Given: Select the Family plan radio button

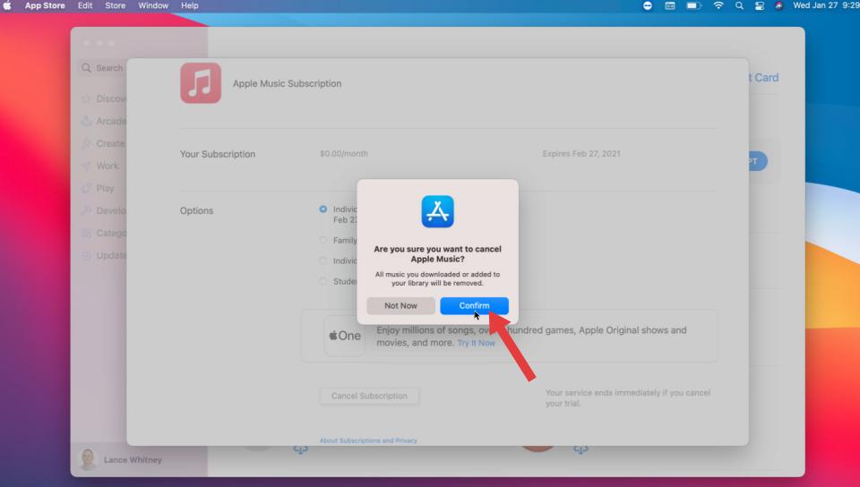Looking at the screenshot, I should tap(323, 240).
